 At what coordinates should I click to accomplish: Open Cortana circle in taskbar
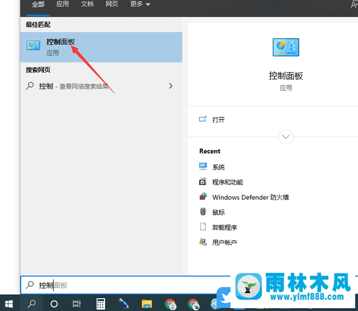54,304
